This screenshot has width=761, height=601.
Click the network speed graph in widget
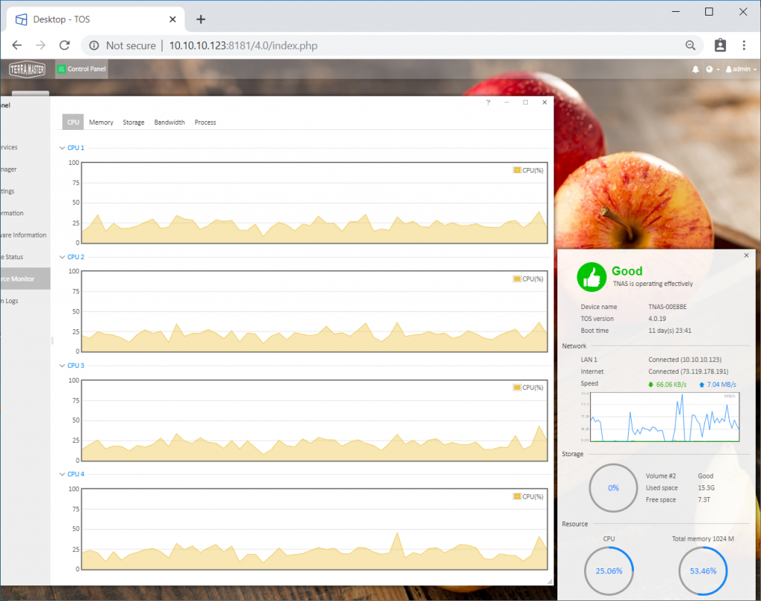[x=664, y=418]
